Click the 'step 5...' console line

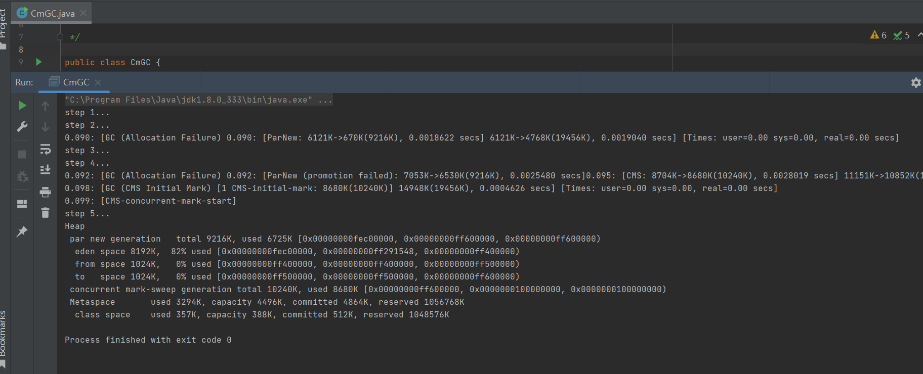point(87,214)
